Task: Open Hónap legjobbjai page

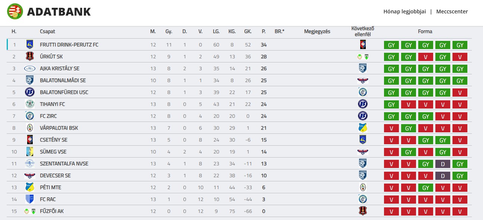Action: coord(404,12)
